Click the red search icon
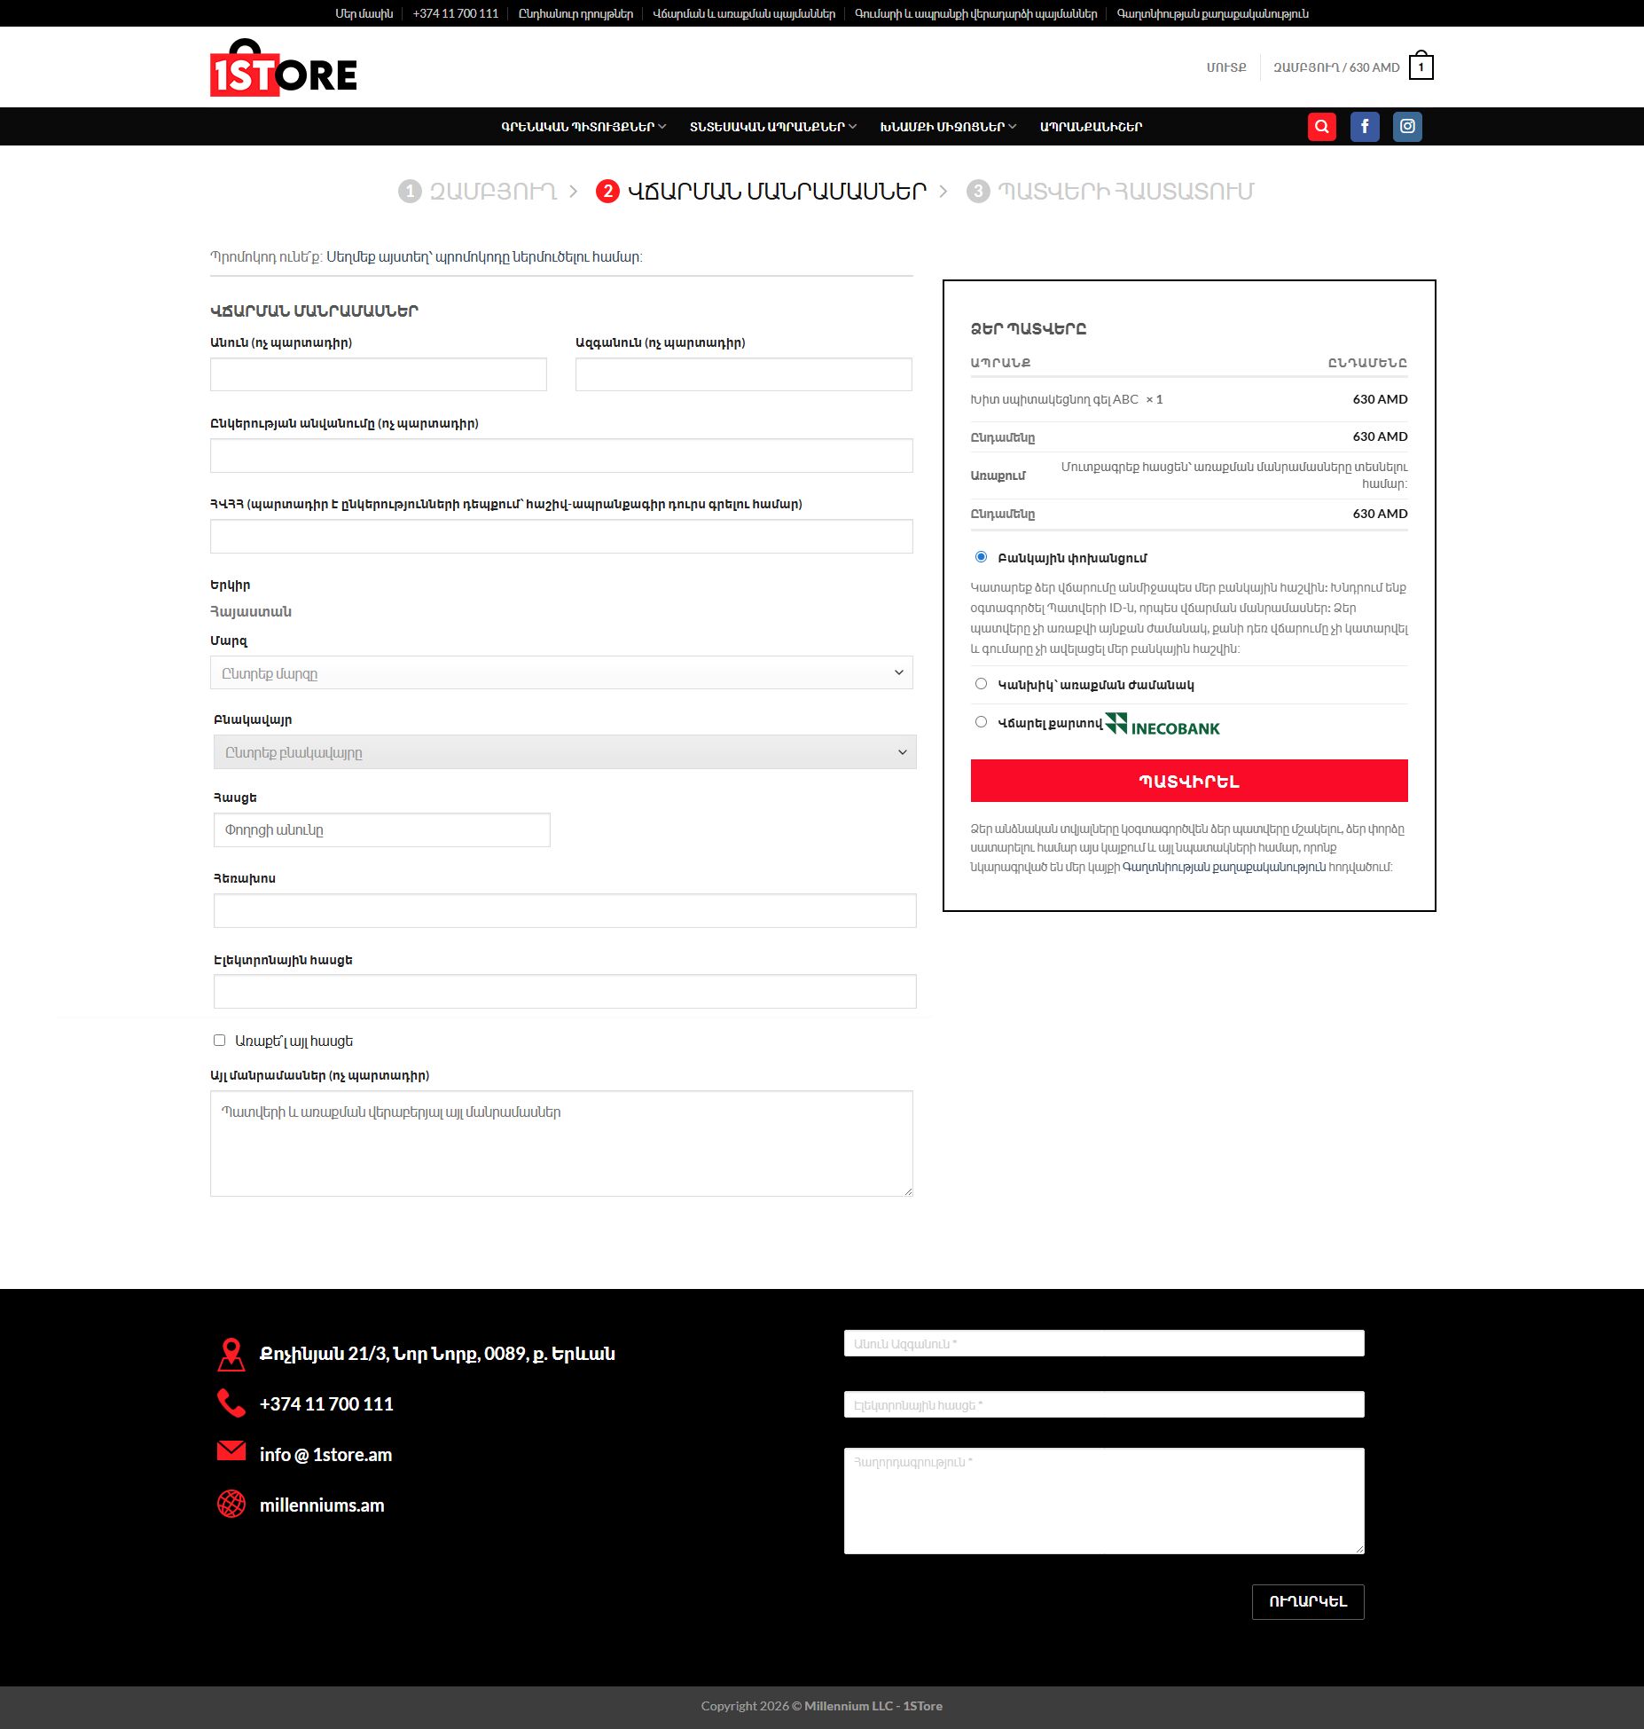Viewport: 1644px width, 1729px height. tap(1321, 127)
